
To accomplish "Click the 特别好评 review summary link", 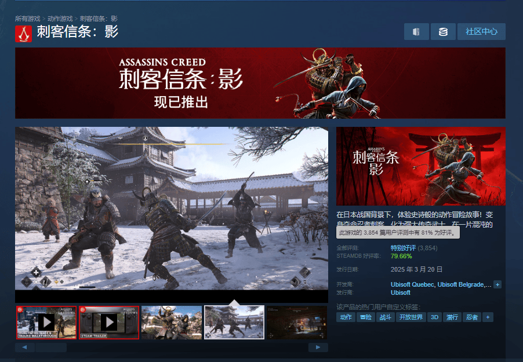I will coord(403,248).
